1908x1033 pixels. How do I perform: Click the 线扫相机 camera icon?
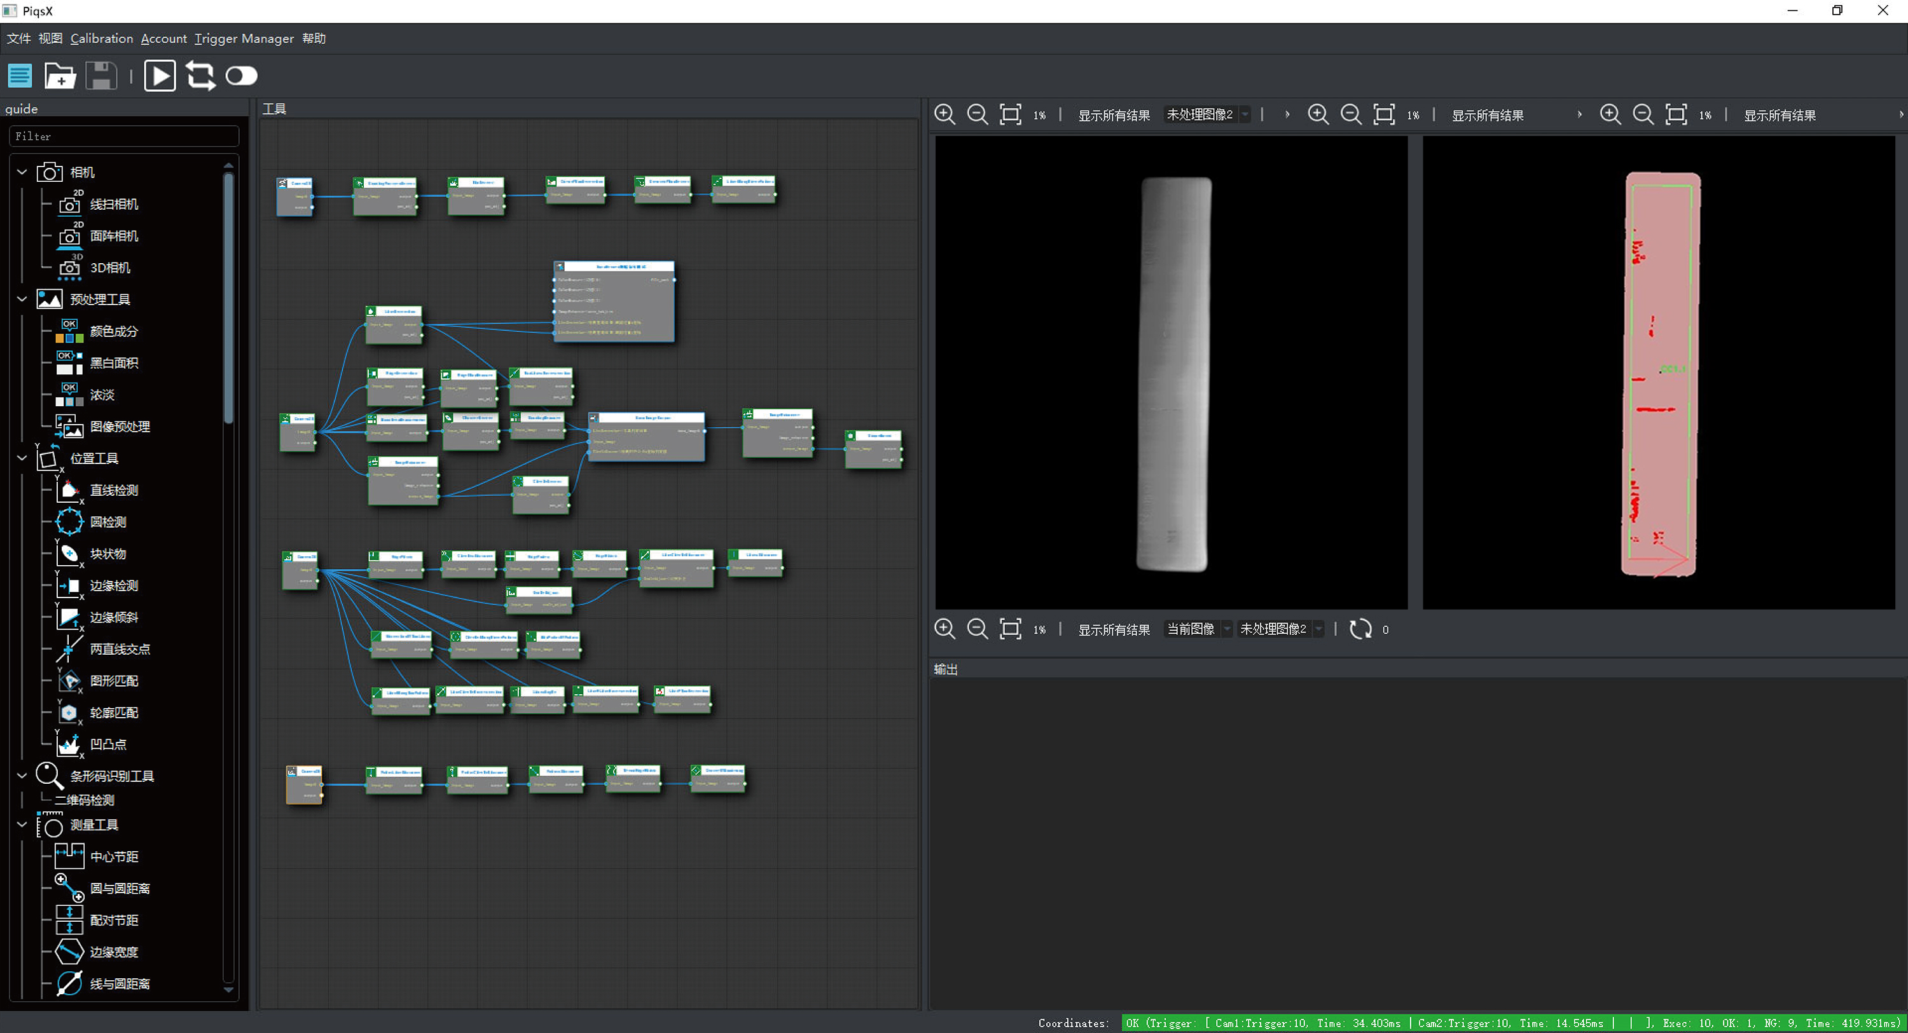(x=70, y=203)
